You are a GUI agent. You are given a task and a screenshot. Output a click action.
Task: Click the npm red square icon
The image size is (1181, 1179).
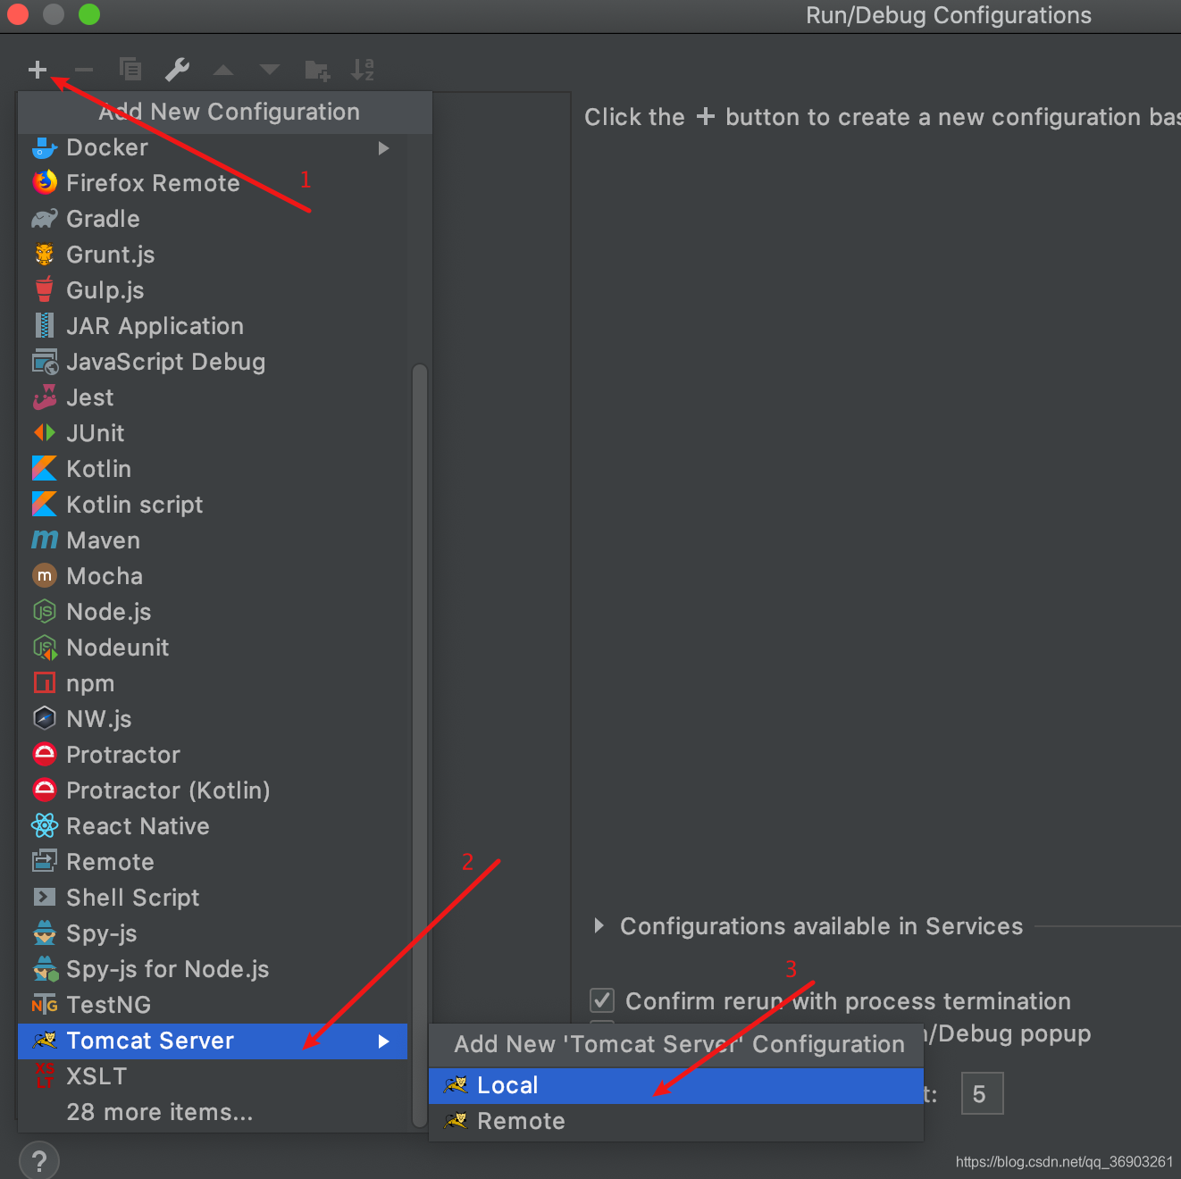(x=45, y=683)
